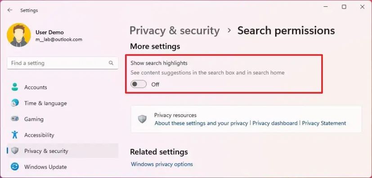This screenshot has height=178, width=372.
Task: Click the Privacy resources shield icon
Action: [142, 119]
